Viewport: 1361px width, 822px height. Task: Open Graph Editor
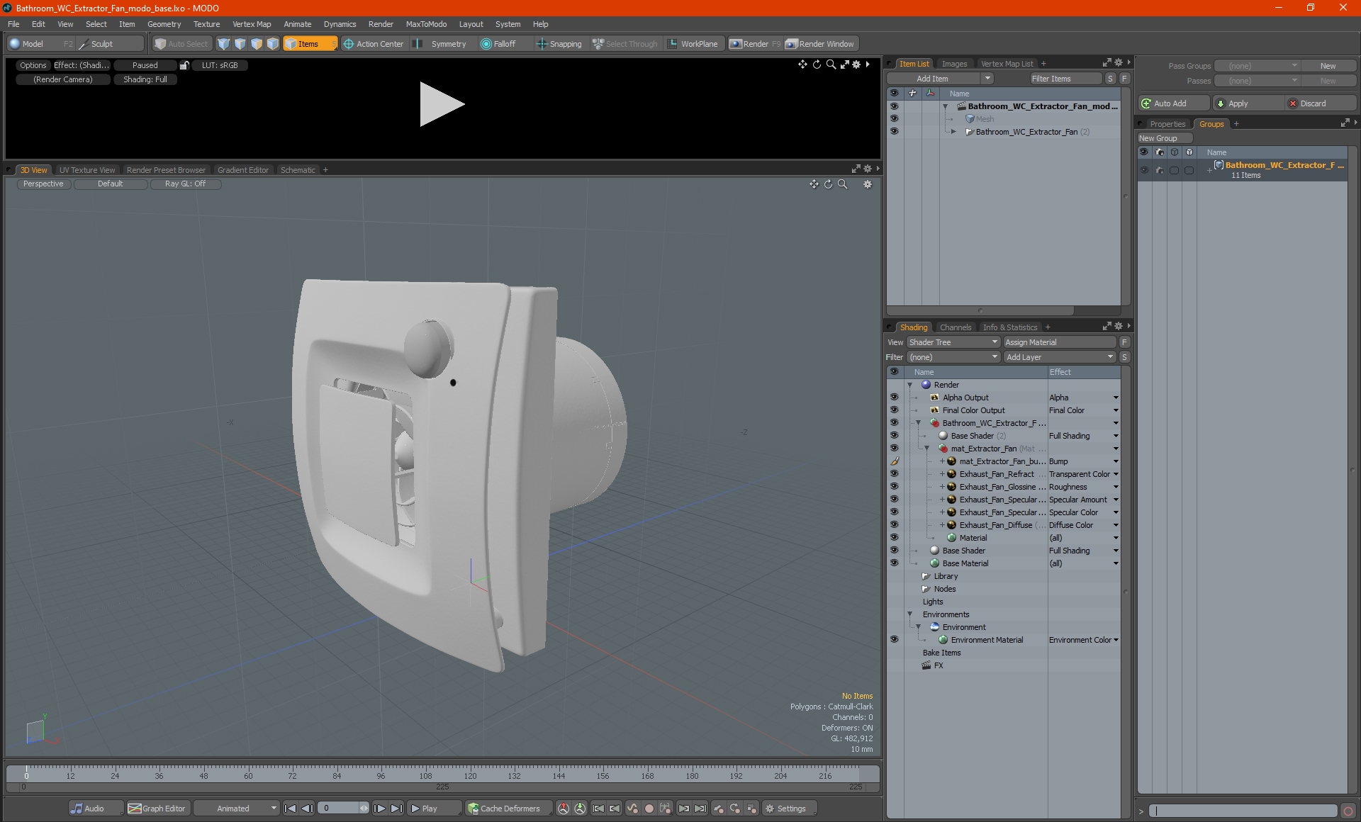pos(157,809)
